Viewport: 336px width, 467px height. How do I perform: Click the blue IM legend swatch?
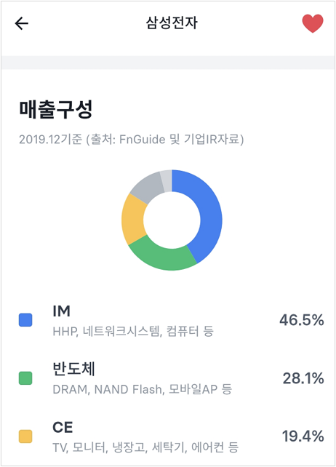point(25,320)
